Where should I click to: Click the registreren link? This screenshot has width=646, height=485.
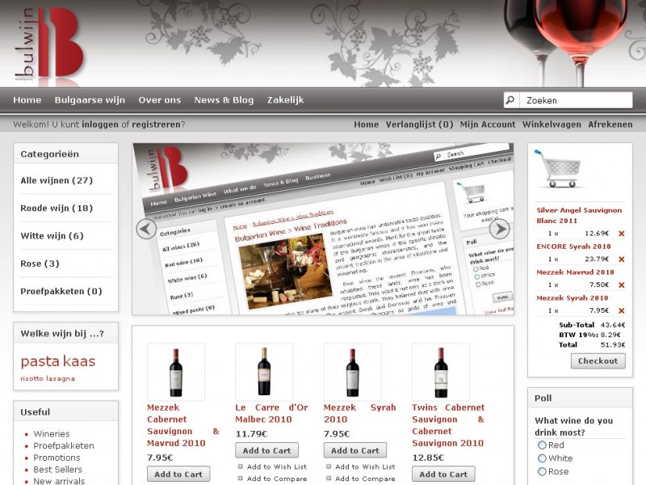pos(156,124)
